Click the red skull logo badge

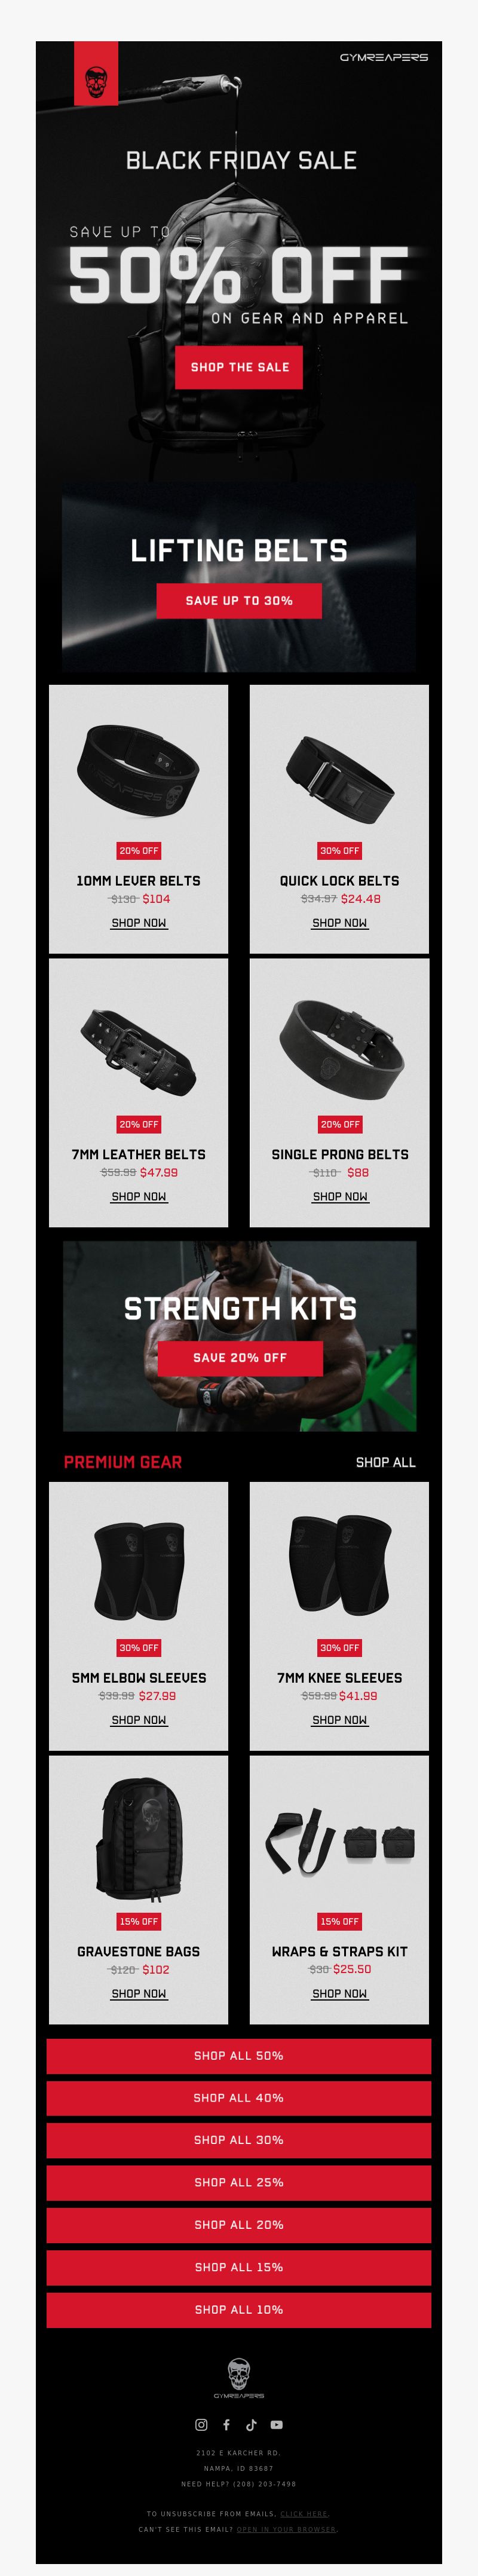pyautogui.click(x=96, y=74)
